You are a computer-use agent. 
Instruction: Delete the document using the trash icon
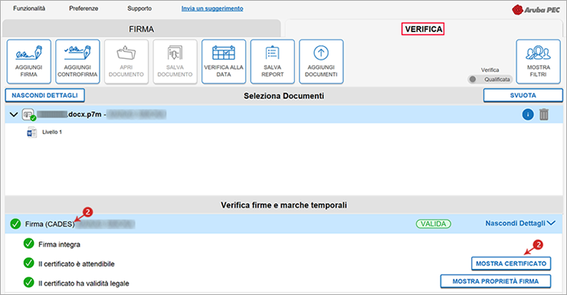[x=544, y=115]
